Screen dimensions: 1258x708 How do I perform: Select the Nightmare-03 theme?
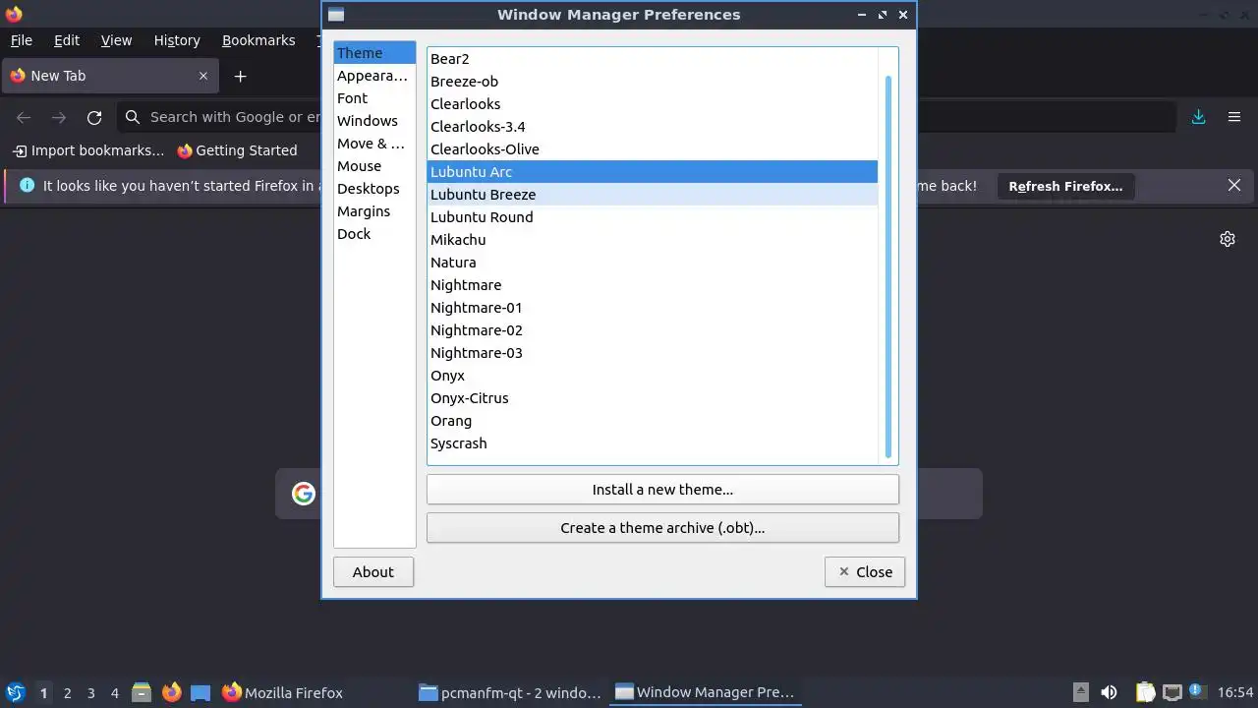pos(653,353)
